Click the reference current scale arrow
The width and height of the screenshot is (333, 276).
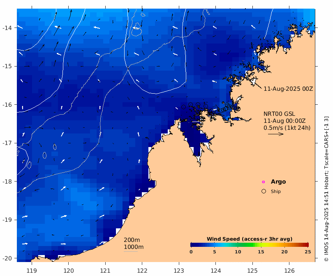coord(276,134)
